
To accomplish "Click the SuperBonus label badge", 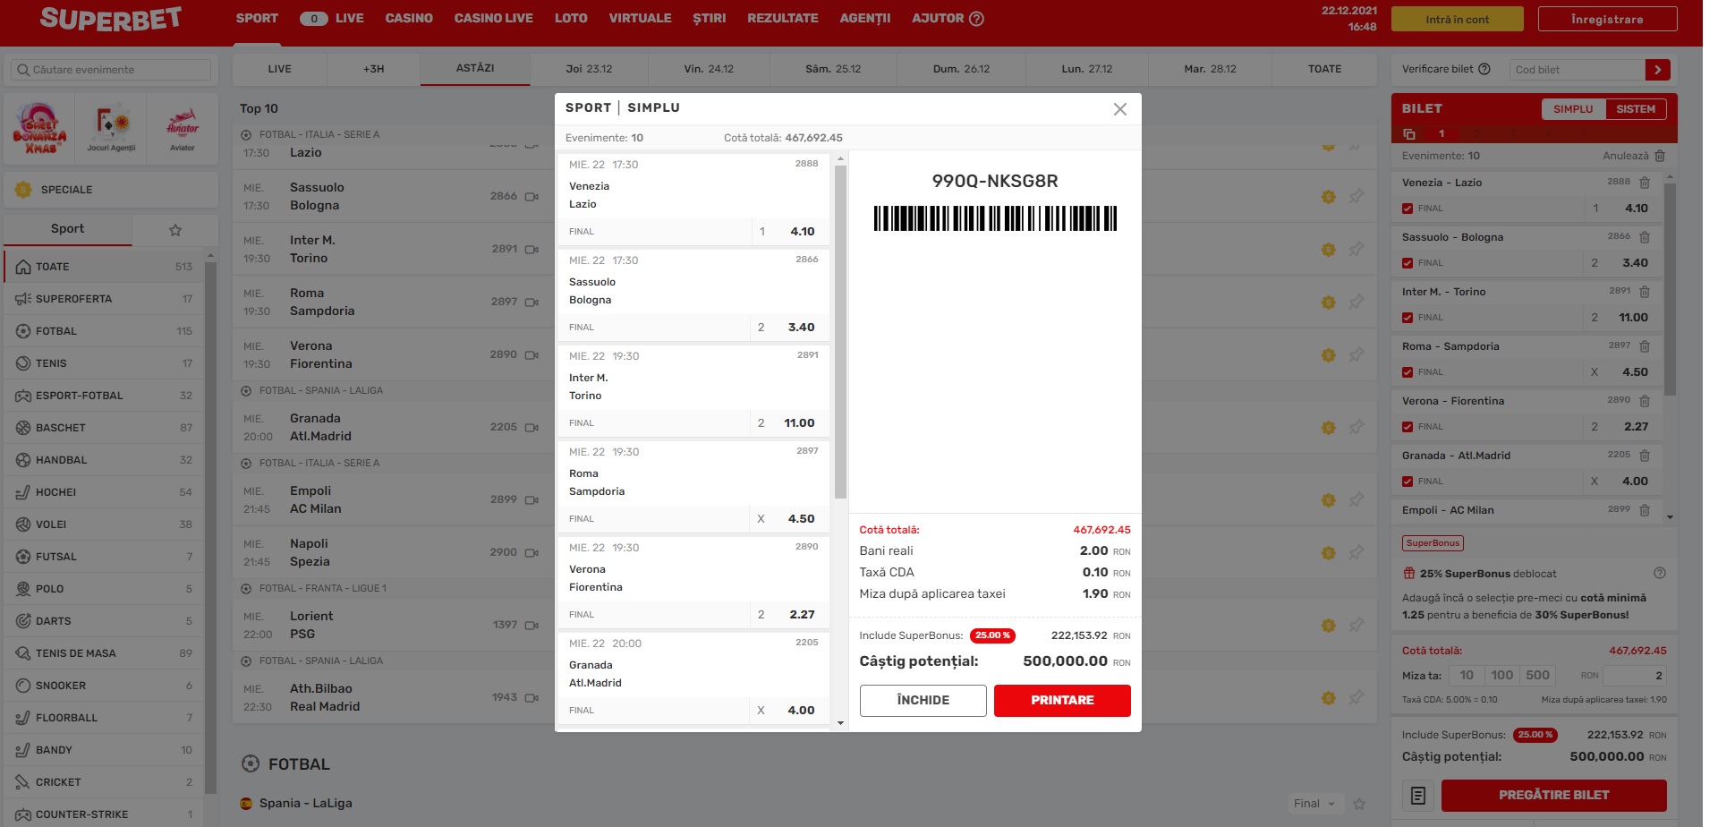I will pos(1433,543).
